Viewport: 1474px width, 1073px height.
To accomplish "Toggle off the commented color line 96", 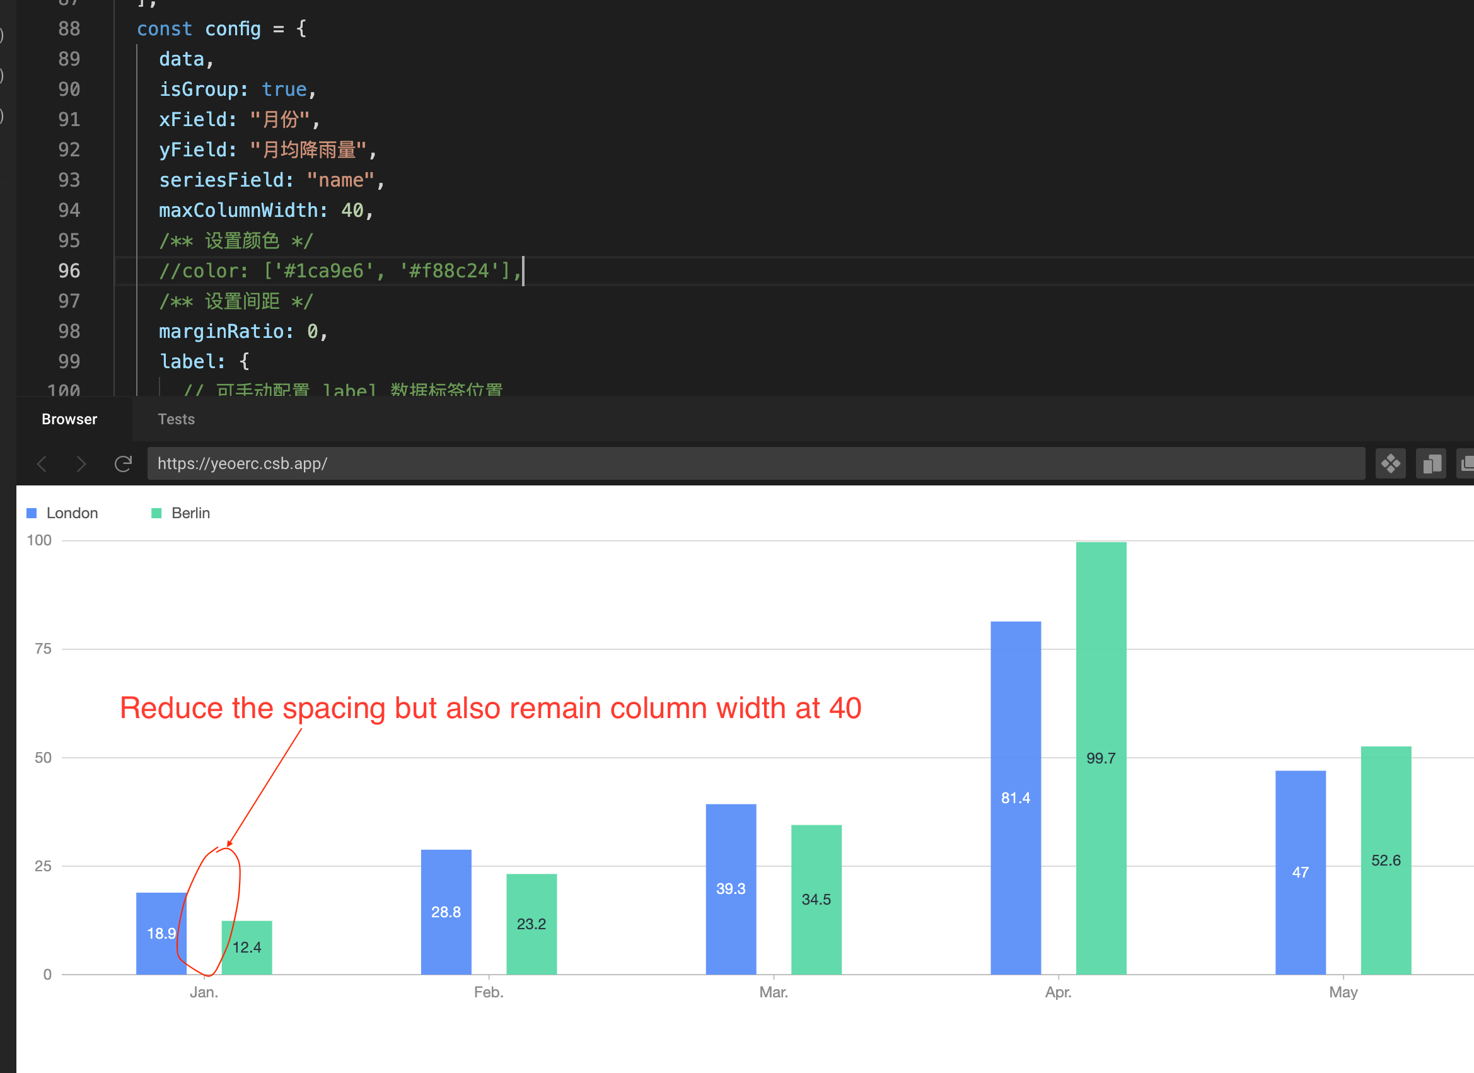I will tap(338, 271).
